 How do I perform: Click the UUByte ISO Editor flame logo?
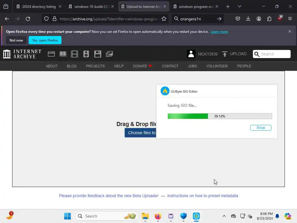click(165, 91)
